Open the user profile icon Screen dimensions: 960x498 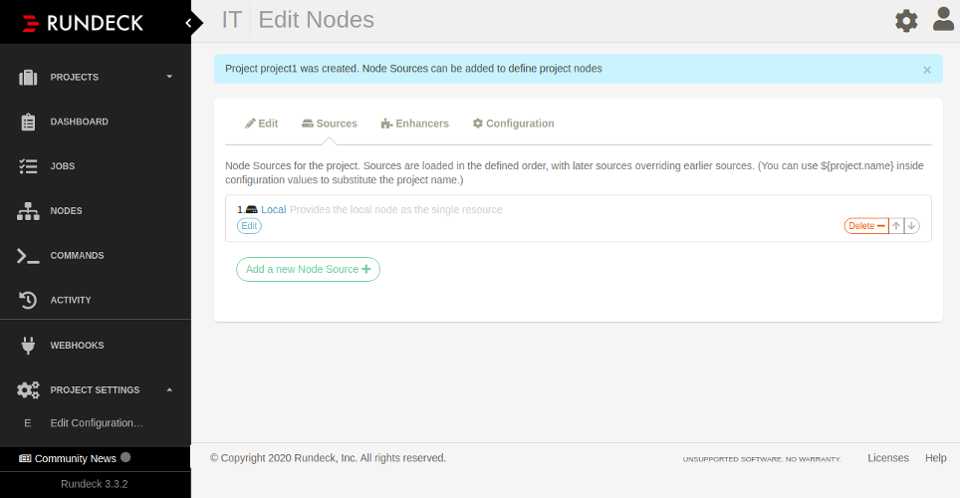(x=943, y=19)
